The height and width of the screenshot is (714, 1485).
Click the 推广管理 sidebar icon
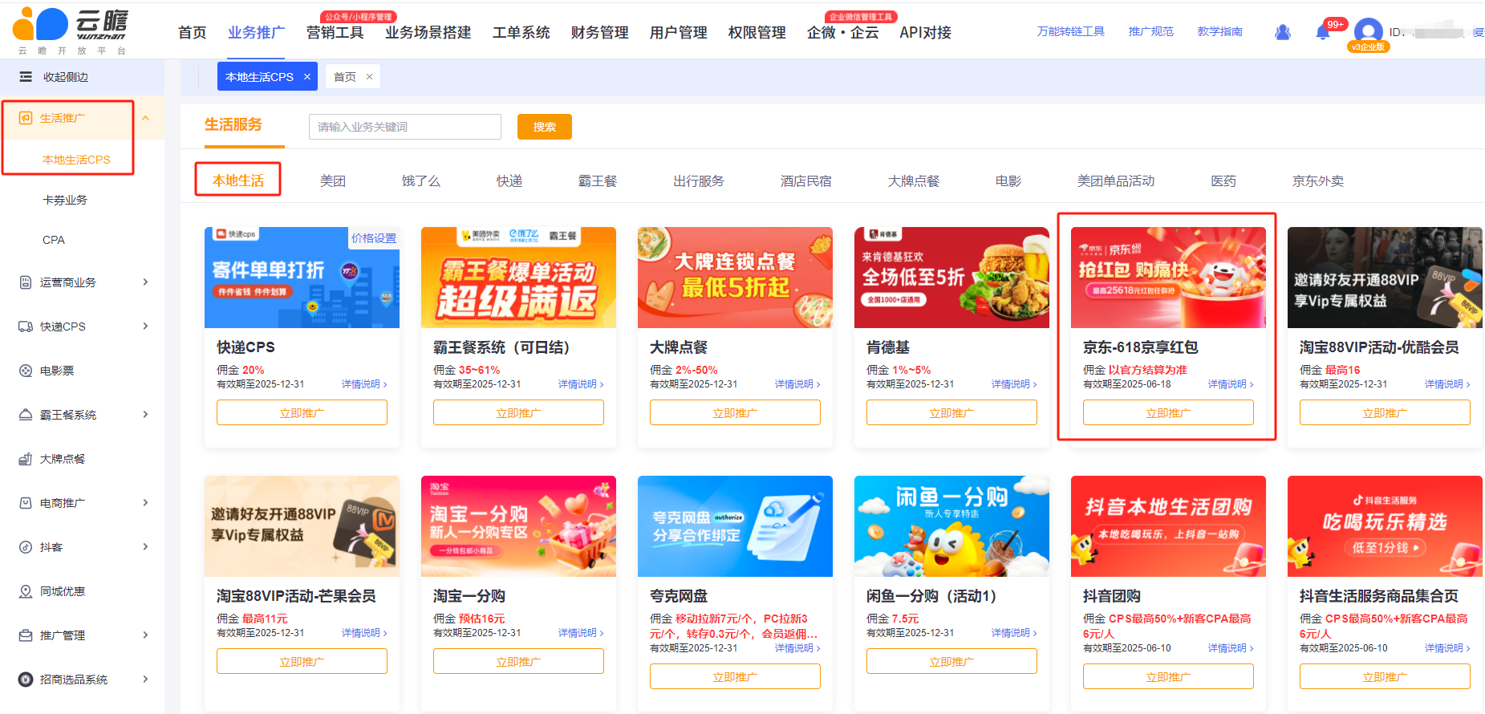tap(25, 635)
